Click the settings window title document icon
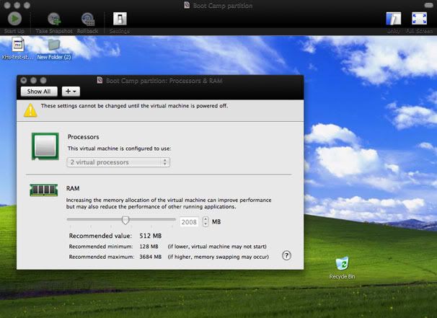 tap(100, 81)
